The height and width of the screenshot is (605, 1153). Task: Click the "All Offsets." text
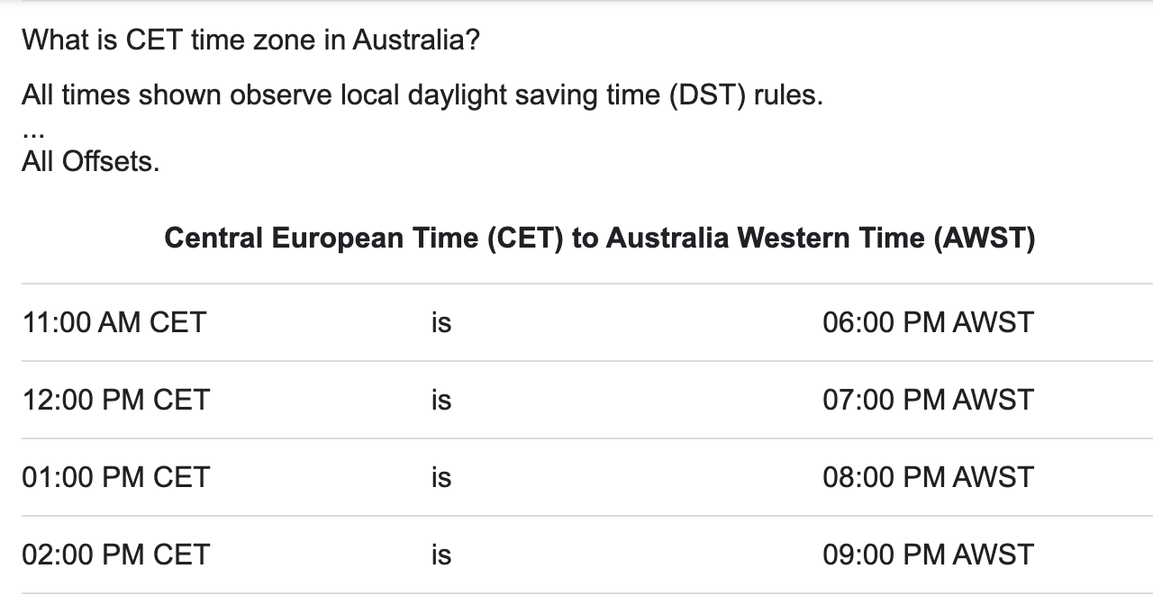coord(90,162)
